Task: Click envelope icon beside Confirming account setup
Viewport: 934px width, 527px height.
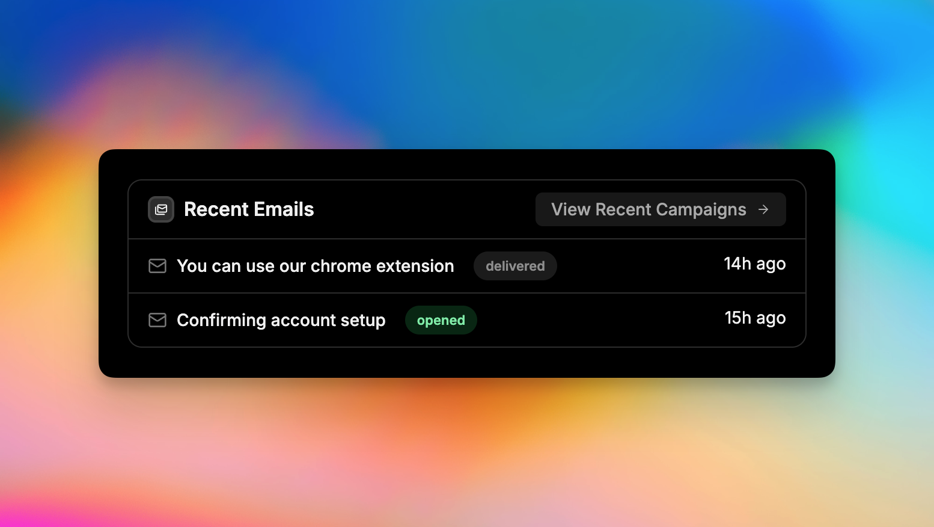Action: coord(157,320)
